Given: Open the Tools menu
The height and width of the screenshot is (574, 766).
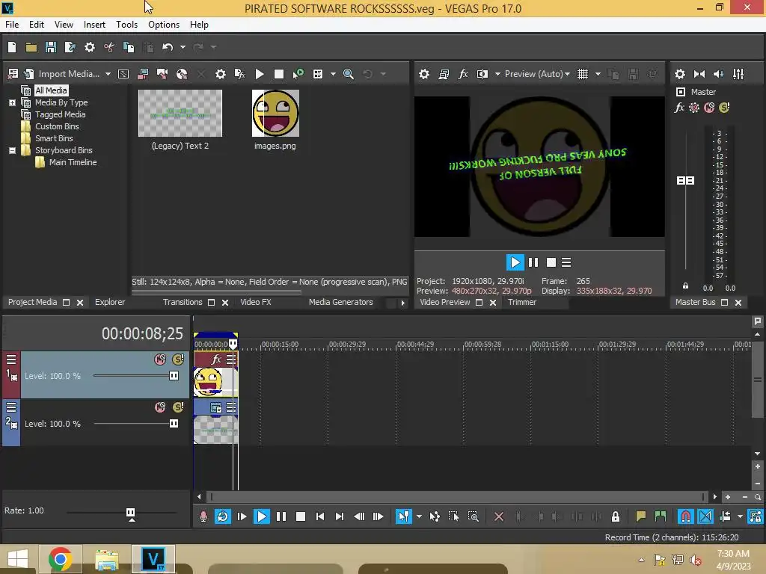Looking at the screenshot, I should coord(126,25).
